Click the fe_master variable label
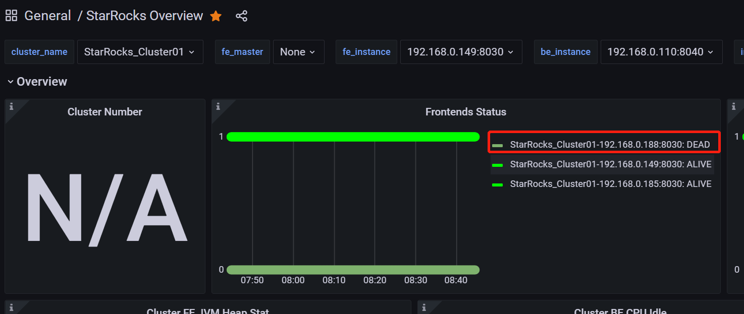 tap(242, 52)
